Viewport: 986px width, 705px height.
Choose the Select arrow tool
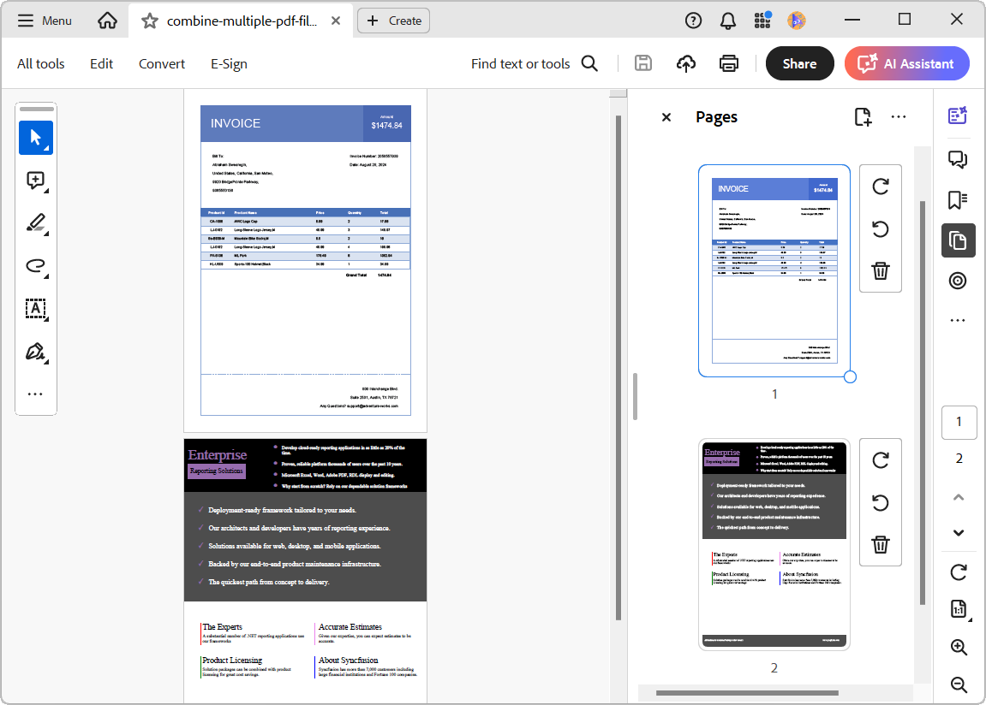click(36, 138)
